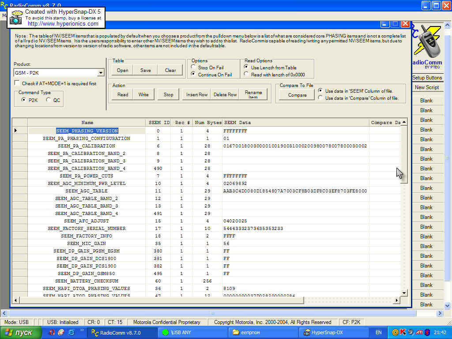This screenshot has width=452, height=339.
Task: Click the SEEM_AFC_ADJUST data value 04020025
Action: click(x=235, y=221)
